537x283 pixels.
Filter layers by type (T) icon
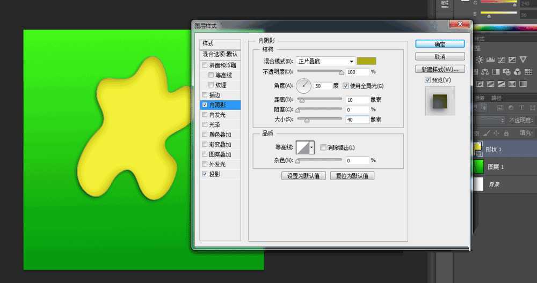(521, 108)
